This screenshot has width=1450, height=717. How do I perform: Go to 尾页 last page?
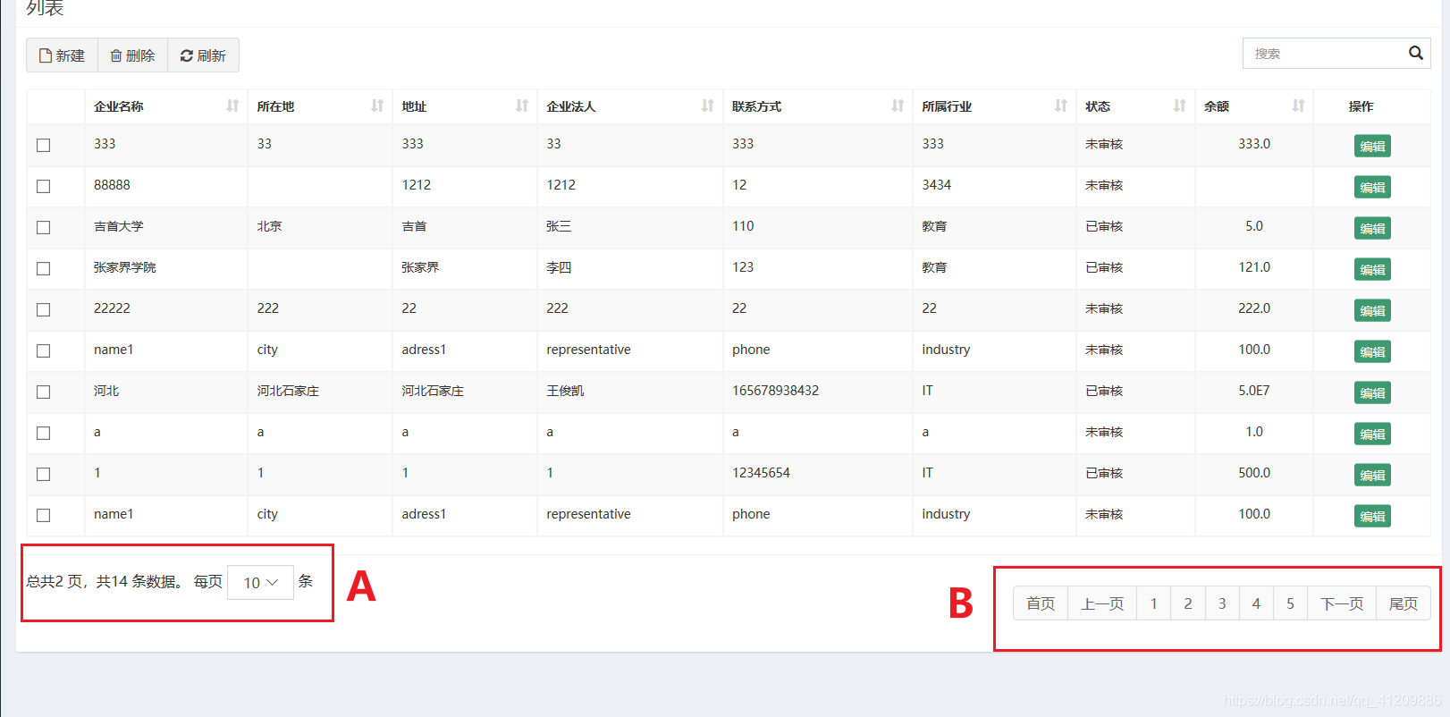pyautogui.click(x=1404, y=603)
